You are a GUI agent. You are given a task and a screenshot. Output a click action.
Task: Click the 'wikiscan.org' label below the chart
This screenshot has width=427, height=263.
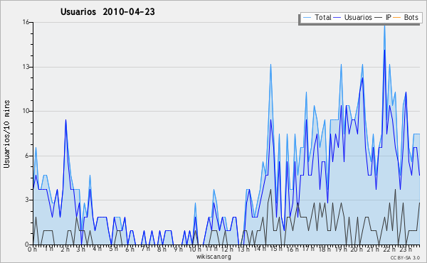[213, 257]
